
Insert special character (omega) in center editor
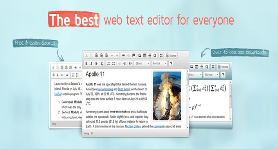[155, 56]
